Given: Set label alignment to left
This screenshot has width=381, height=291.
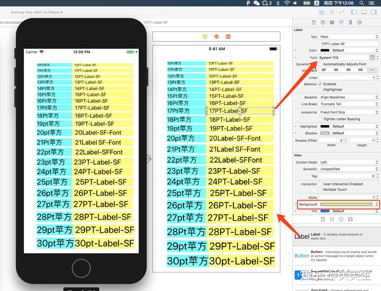Looking at the screenshot, I should pyautogui.click(x=324, y=70).
